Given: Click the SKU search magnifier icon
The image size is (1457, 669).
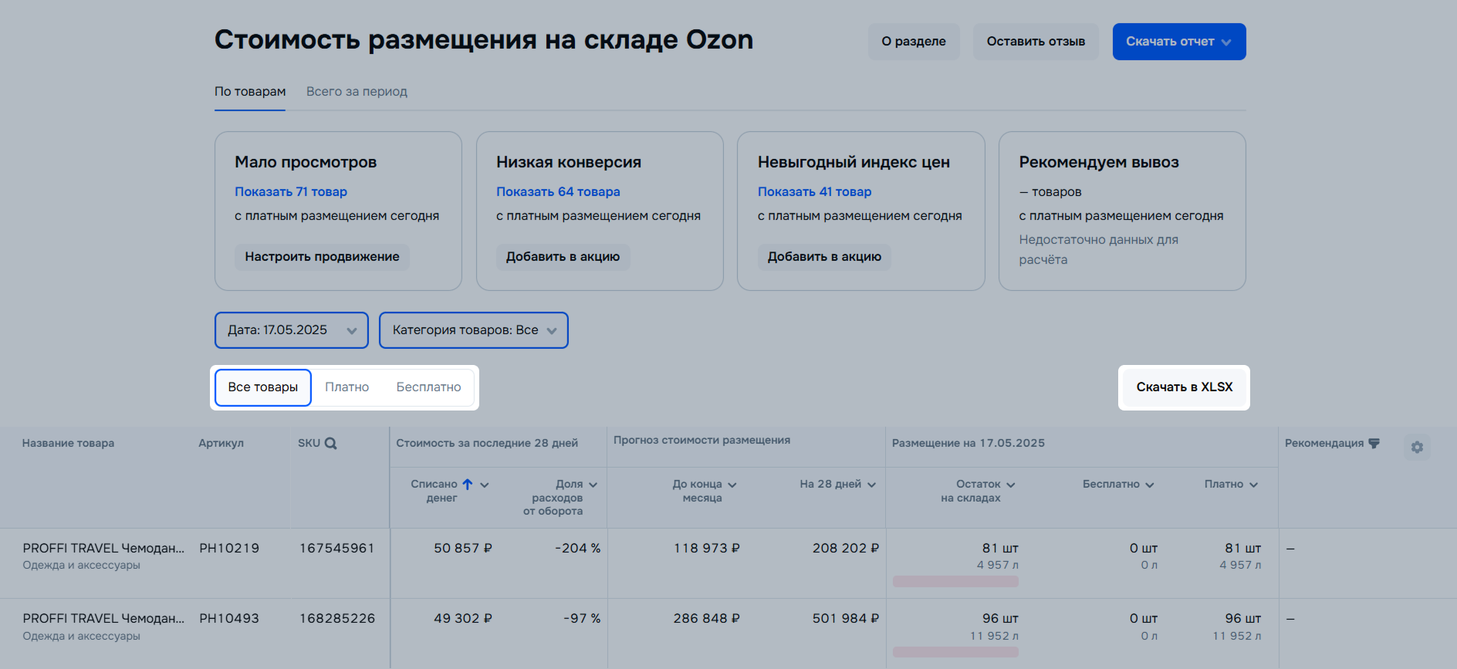Looking at the screenshot, I should (330, 443).
